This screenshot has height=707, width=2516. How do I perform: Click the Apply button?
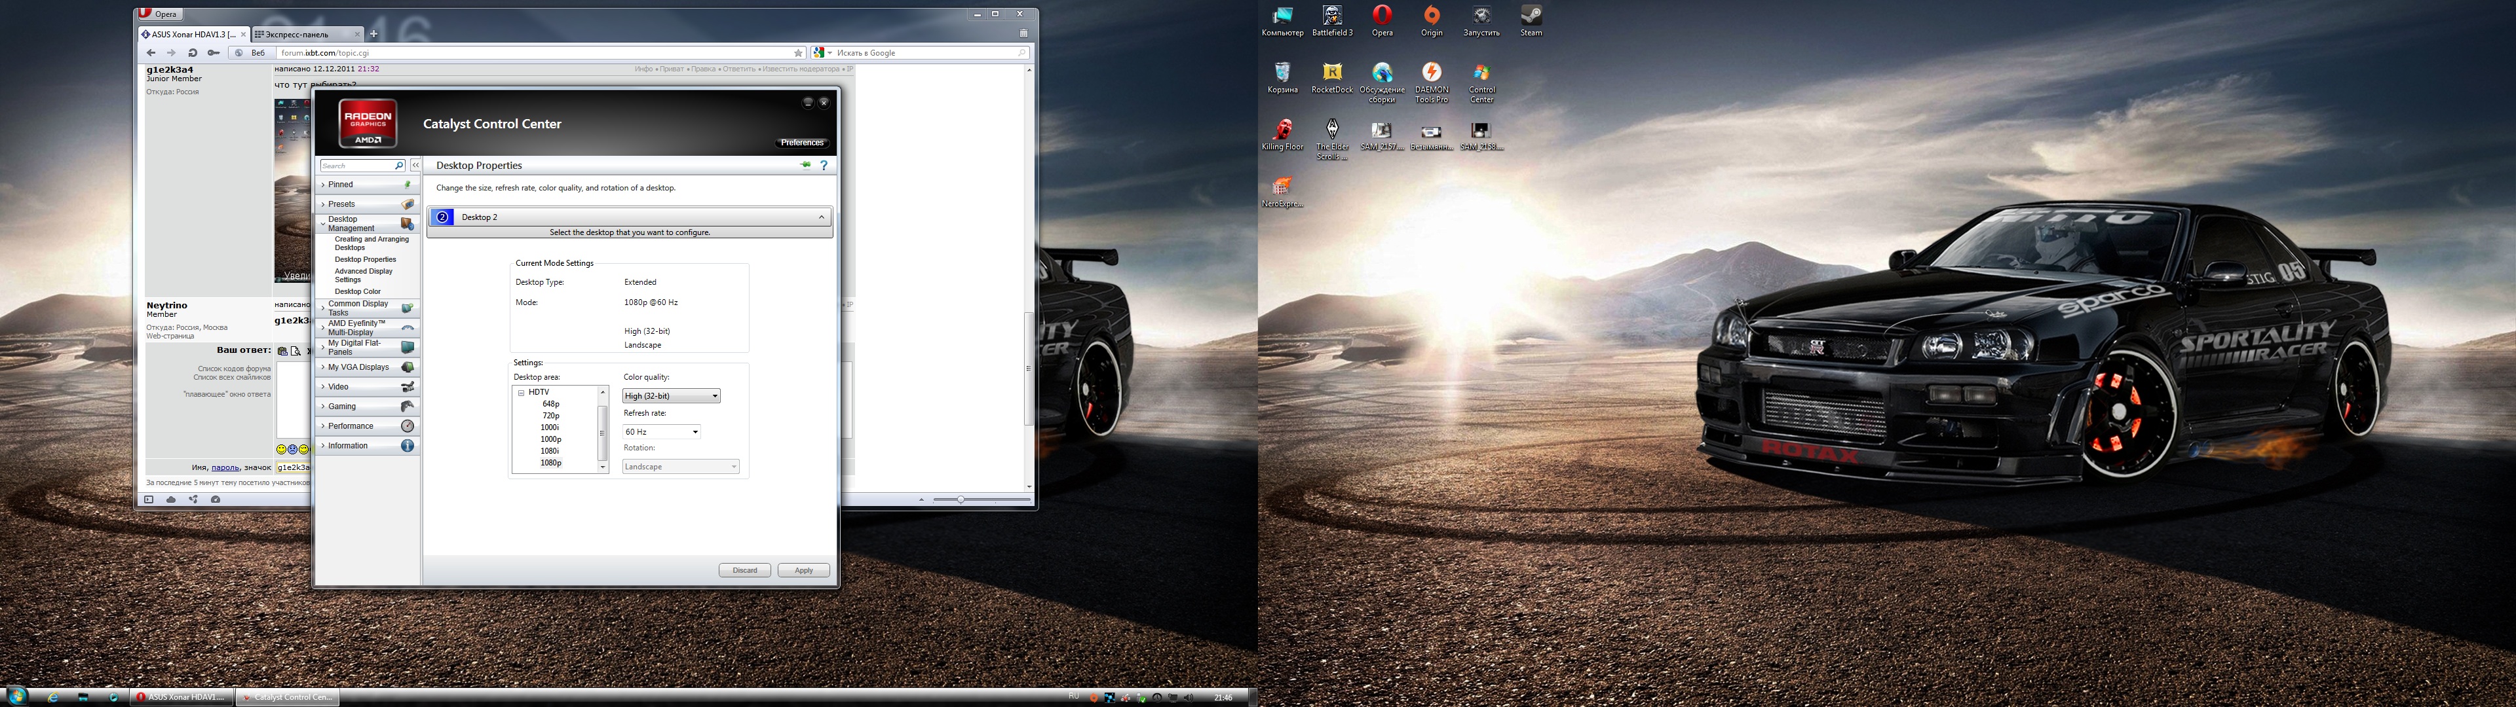[803, 570]
